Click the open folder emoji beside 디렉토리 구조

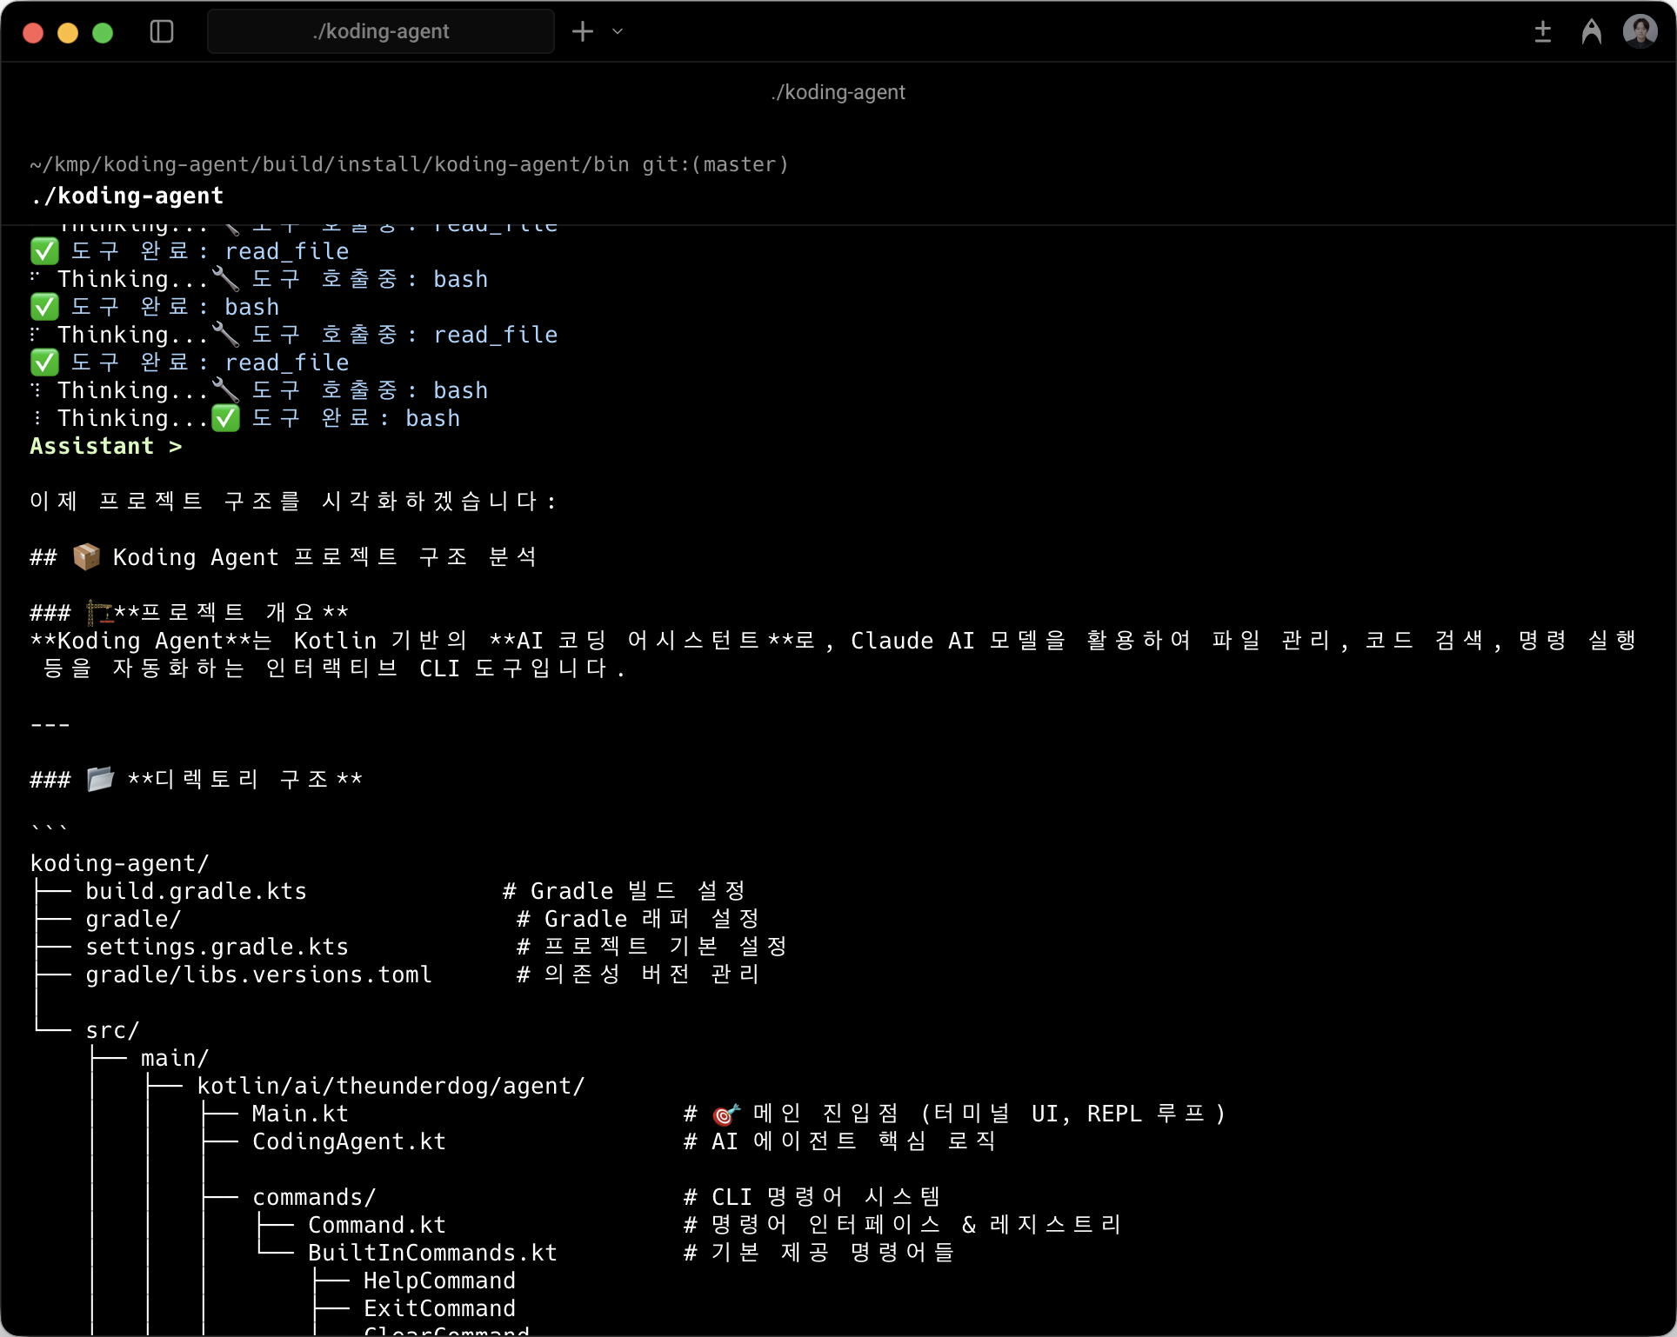coord(100,779)
